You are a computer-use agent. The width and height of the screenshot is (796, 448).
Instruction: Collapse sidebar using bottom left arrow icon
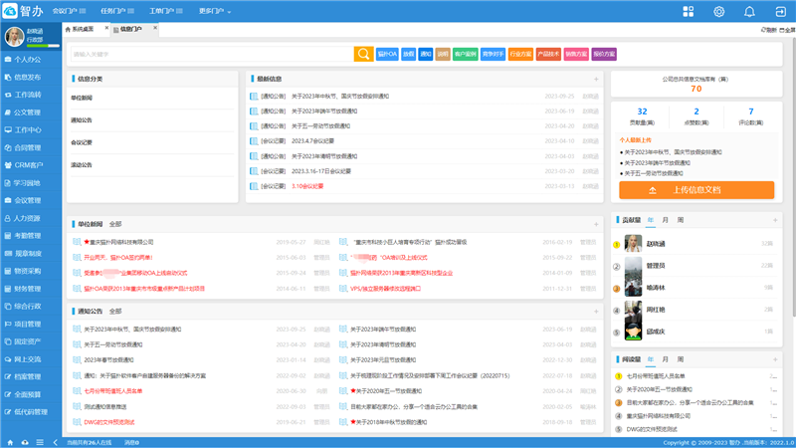click(54, 442)
